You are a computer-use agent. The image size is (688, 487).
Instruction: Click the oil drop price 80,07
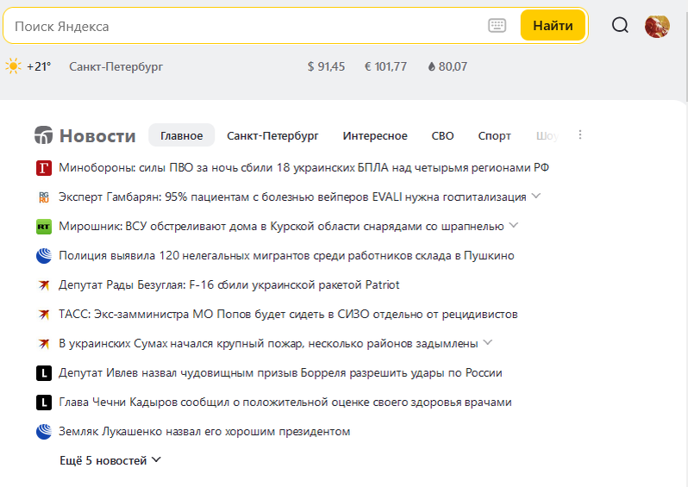[447, 66]
